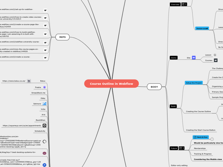Select the Memberships node
This screenshot has width=223, height=167.
click(200, 148)
